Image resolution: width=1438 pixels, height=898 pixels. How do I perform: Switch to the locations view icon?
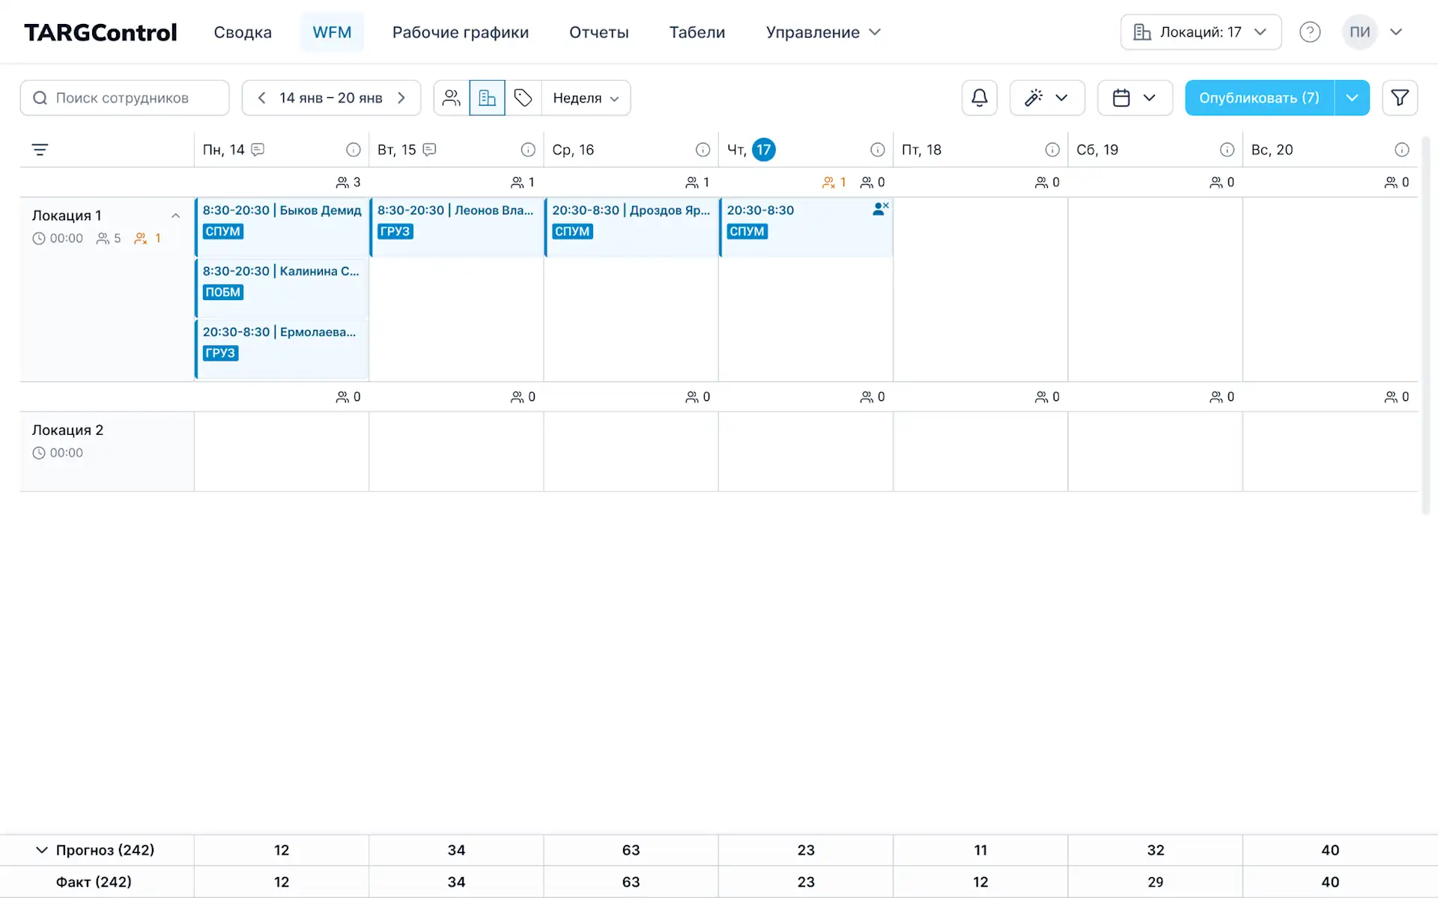coord(487,98)
